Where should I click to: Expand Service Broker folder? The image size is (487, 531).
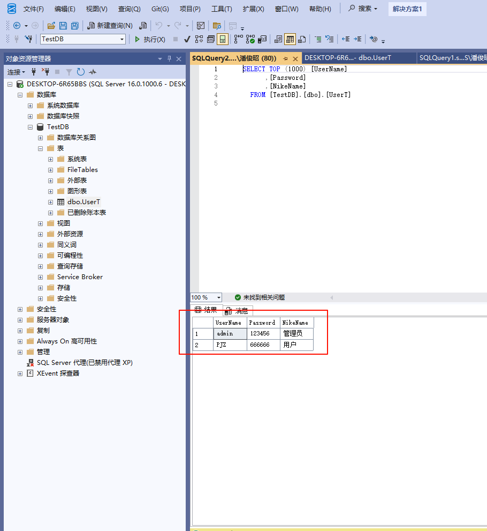point(40,278)
